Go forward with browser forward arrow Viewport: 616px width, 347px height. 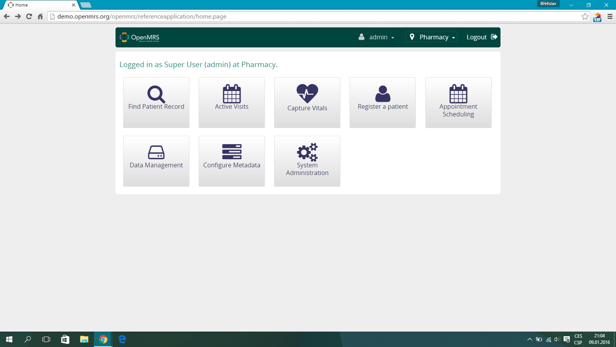click(18, 16)
